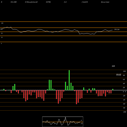
Task: Click the MR axis label -20
Action: pos(124,96)
